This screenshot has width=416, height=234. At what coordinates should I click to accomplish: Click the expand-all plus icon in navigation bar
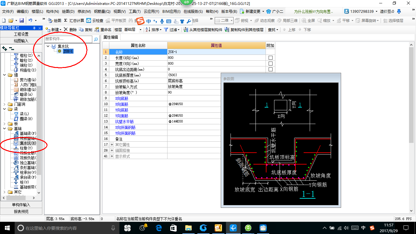pos(4,48)
